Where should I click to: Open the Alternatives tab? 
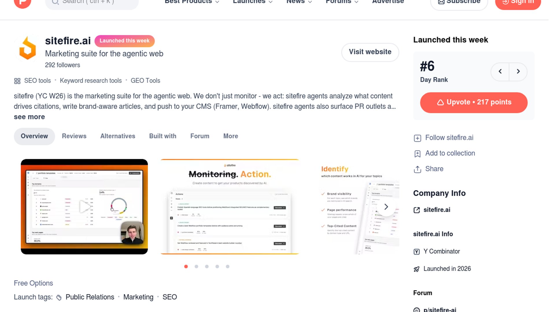click(118, 136)
